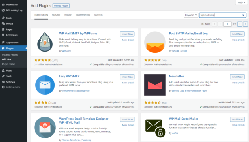
Task: Click WP Mail SMTP pigeon logo
Action: [45, 42]
